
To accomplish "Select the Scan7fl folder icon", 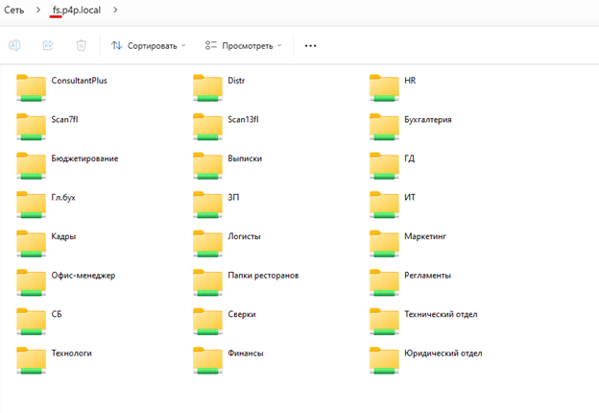I will 32,126.
